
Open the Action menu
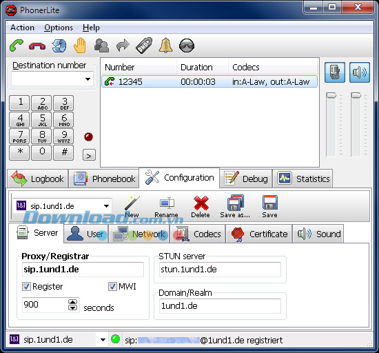coord(22,28)
